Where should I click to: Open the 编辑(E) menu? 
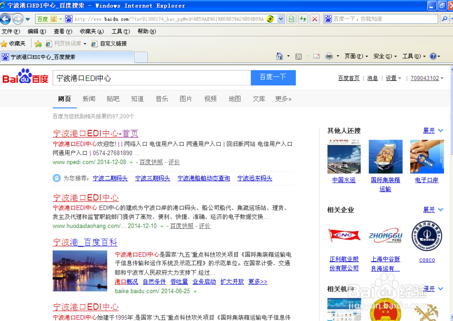point(37,32)
